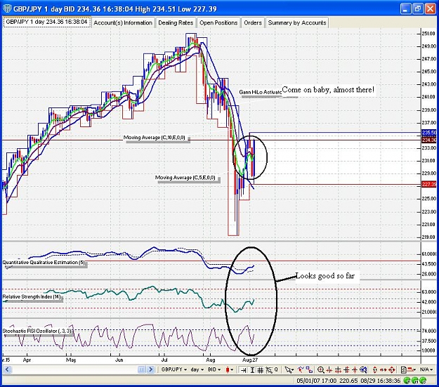This screenshot has height=387, width=439.
Task: Click the second green connection status icon
Action: (416, 381)
